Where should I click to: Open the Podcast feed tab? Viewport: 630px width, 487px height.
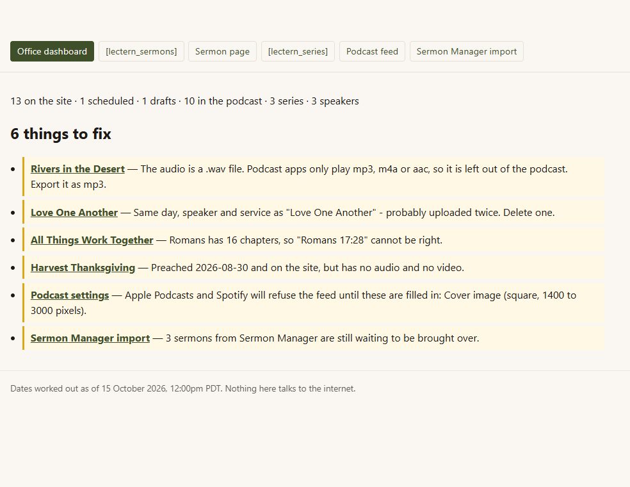(x=372, y=51)
